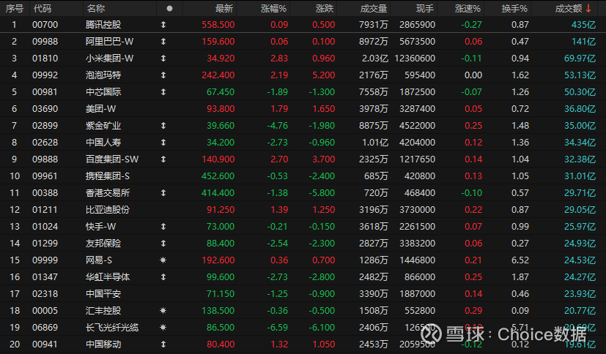The width and height of the screenshot is (606, 354).
Task: Select stock name 网易-S
Action: click(98, 260)
